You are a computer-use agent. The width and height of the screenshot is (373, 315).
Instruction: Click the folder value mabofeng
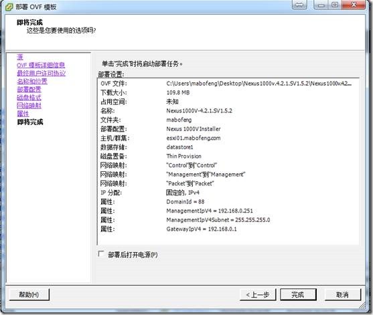[179, 120]
